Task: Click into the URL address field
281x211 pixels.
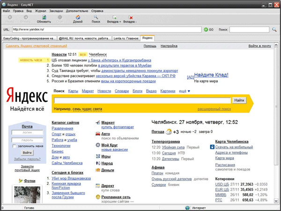Action: [107, 30]
